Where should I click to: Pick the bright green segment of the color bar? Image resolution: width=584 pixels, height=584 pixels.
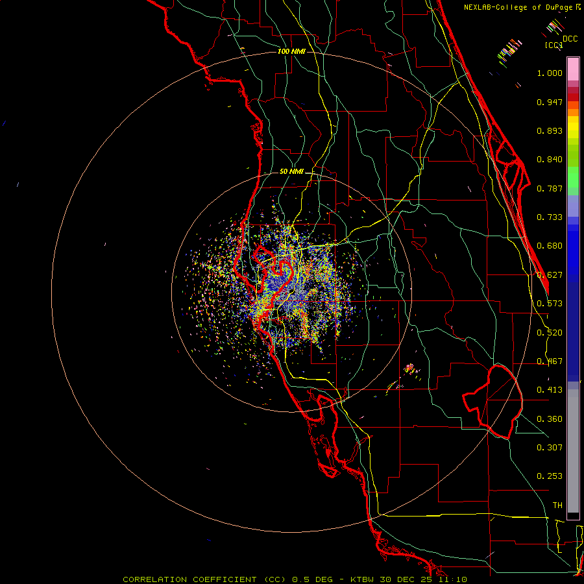click(573, 177)
